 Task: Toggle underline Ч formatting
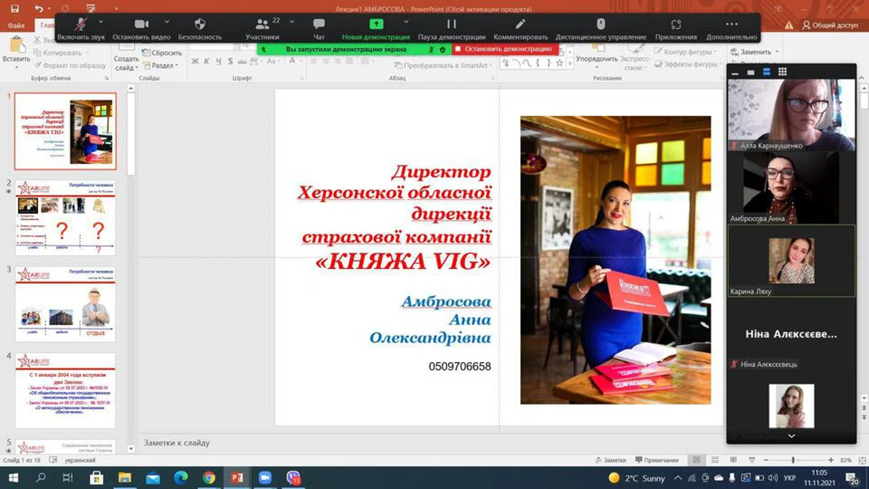point(219,61)
